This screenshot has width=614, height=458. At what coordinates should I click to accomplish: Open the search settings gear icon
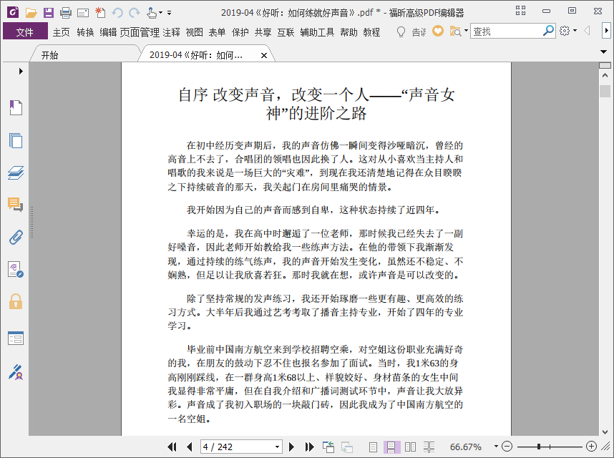click(565, 31)
